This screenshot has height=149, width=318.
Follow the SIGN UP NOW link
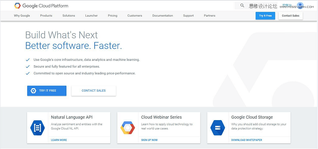point(149,140)
